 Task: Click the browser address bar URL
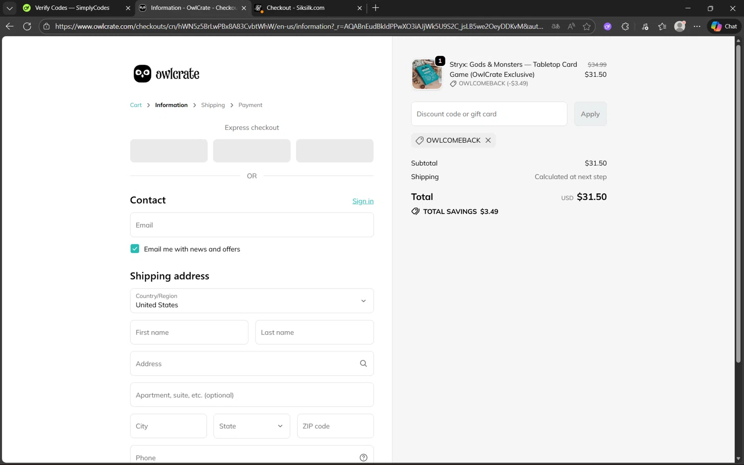click(x=299, y=26)
